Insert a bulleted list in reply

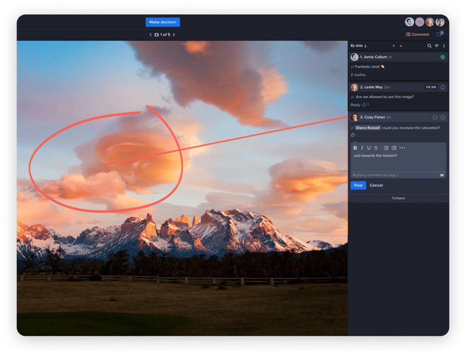point(386,148)
